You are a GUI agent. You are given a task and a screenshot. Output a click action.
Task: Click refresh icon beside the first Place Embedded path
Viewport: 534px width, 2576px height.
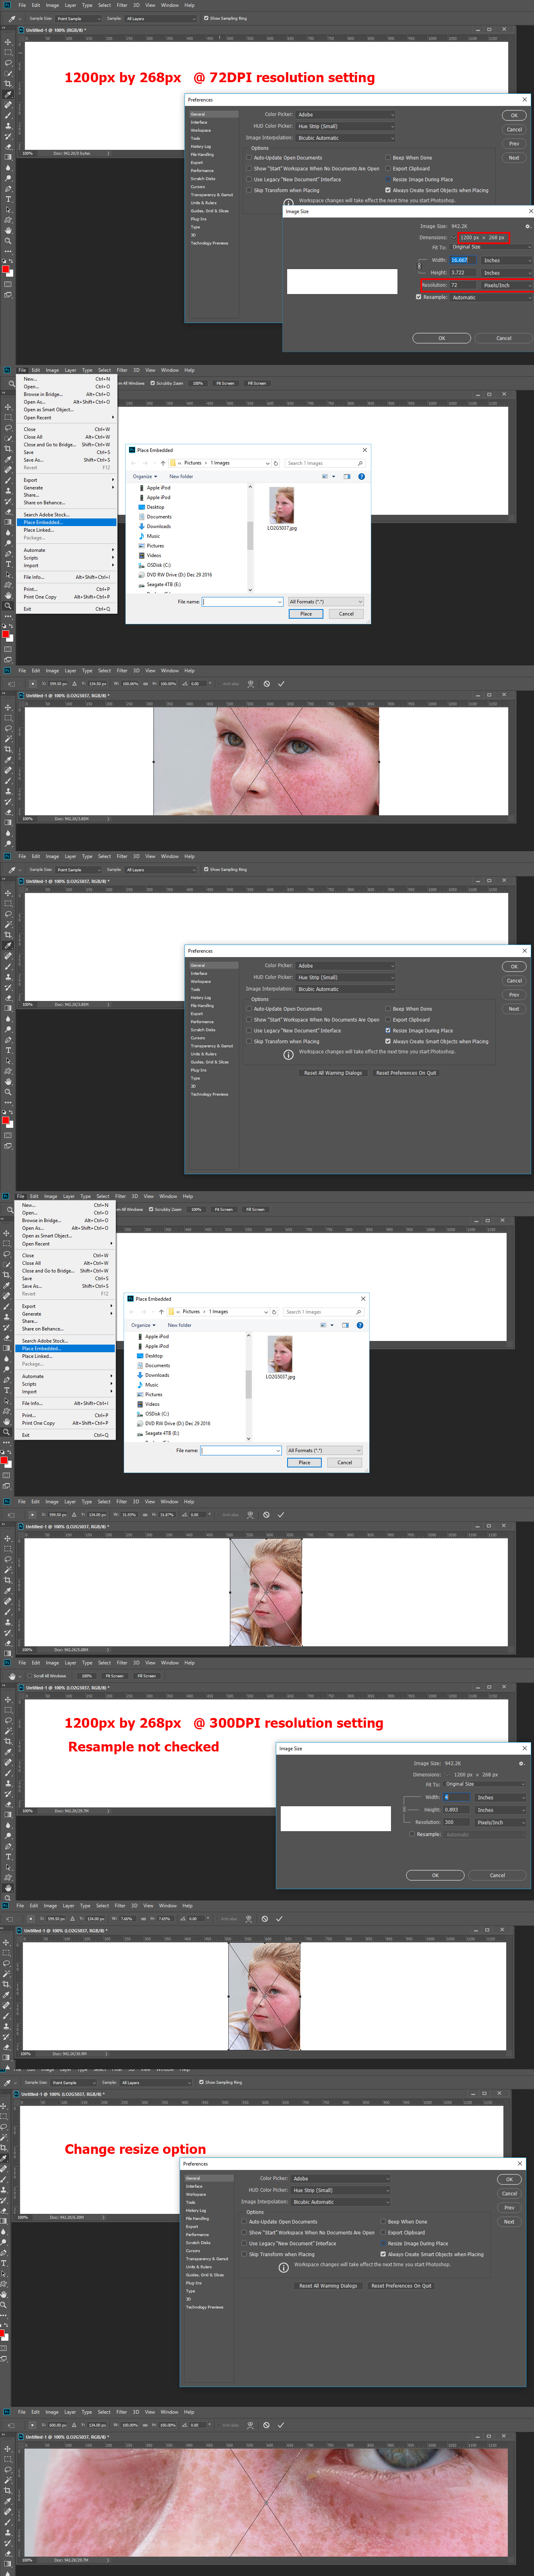[x=276, y=463]
